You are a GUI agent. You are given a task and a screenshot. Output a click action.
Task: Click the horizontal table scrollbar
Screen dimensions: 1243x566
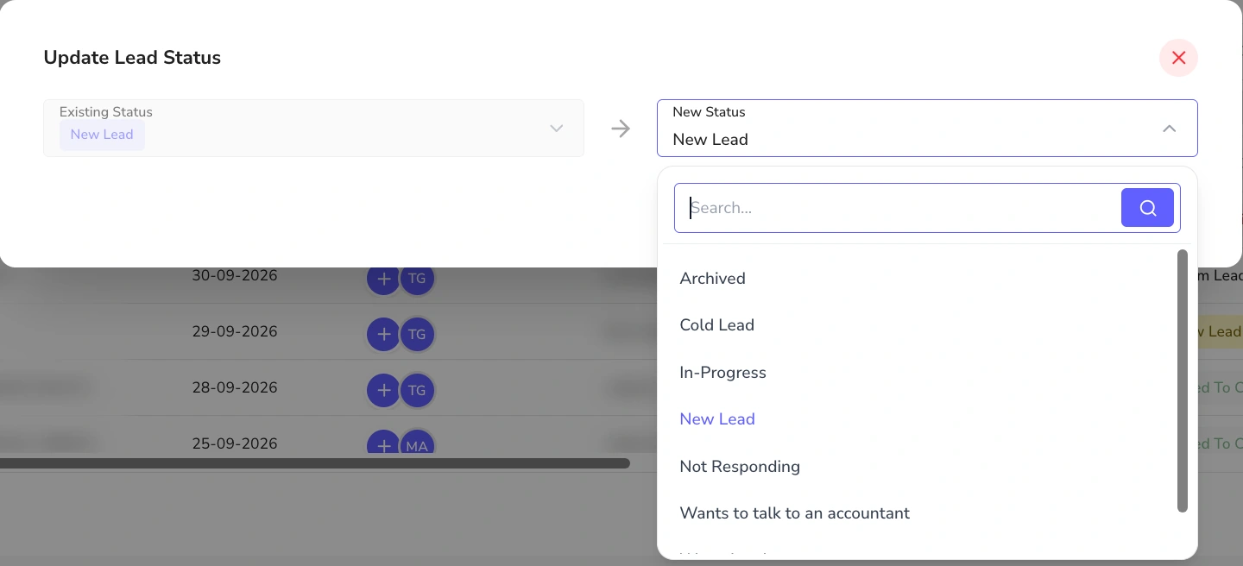tap(315, 463)
